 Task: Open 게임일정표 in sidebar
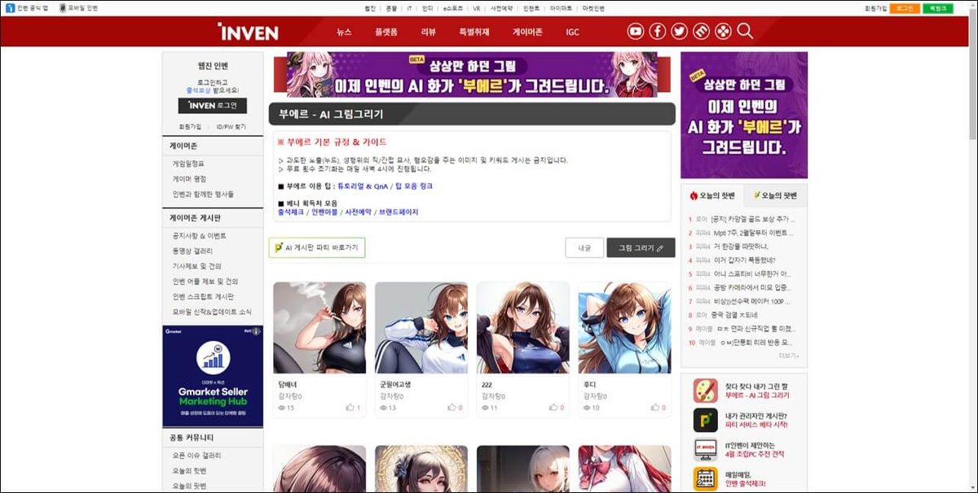188,164
